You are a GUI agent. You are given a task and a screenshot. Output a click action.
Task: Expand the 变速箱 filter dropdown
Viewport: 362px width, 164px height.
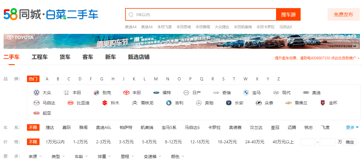click(152, 157)
